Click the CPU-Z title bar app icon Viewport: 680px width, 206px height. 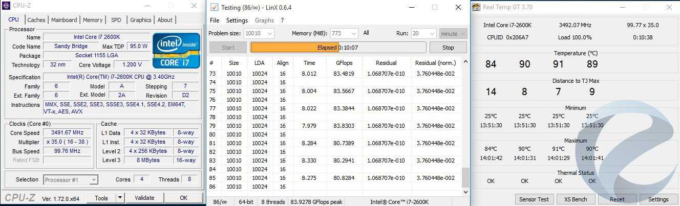(x=6, y=6)
